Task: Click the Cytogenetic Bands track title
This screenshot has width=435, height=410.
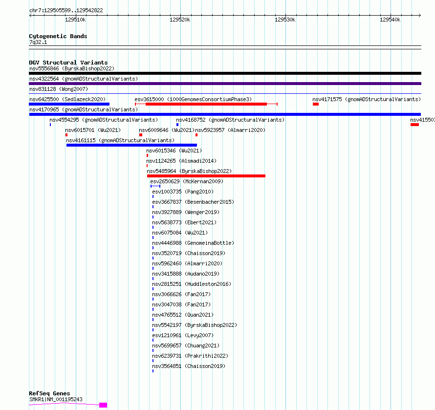Action: (x=58, y=36)
